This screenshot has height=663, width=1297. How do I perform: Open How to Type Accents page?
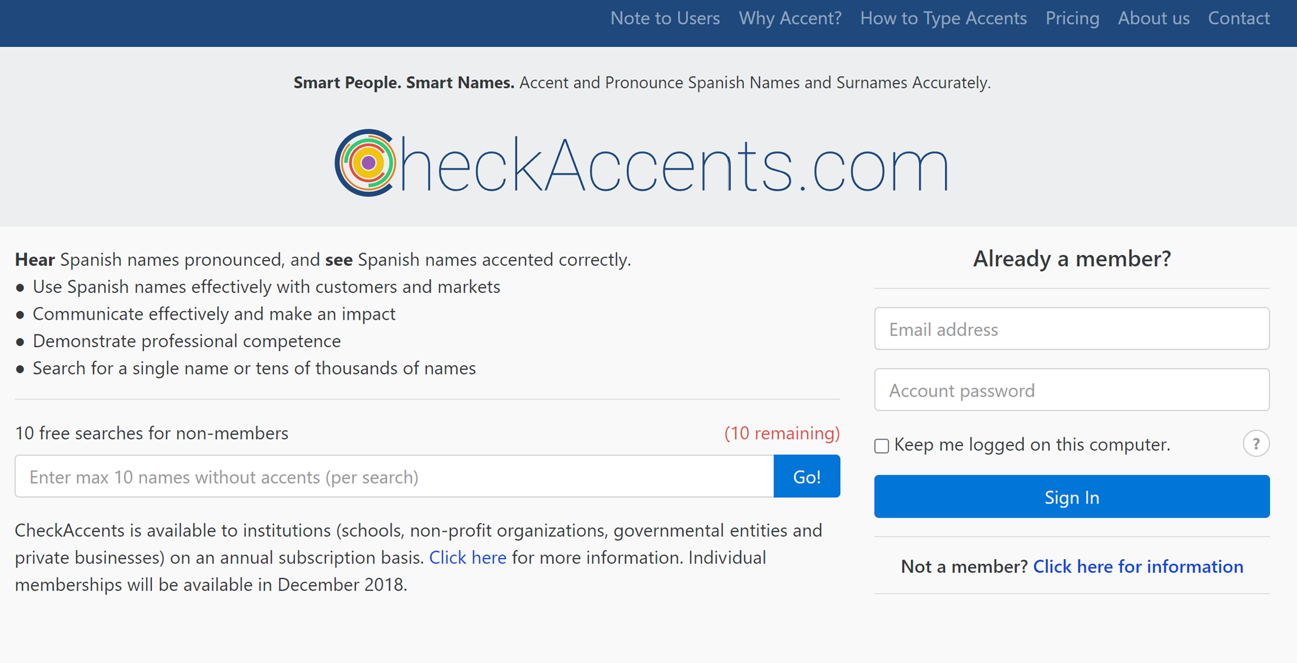pyautogui.click(x=943, y=18)
